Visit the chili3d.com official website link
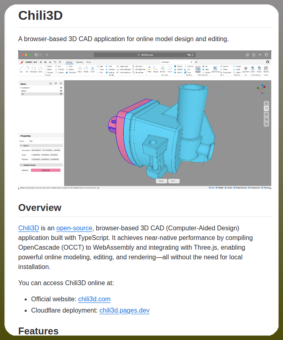The width and height of the screenshot is (283, 340). [94, 299]
